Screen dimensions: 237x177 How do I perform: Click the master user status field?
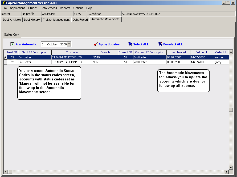point(11,14)
